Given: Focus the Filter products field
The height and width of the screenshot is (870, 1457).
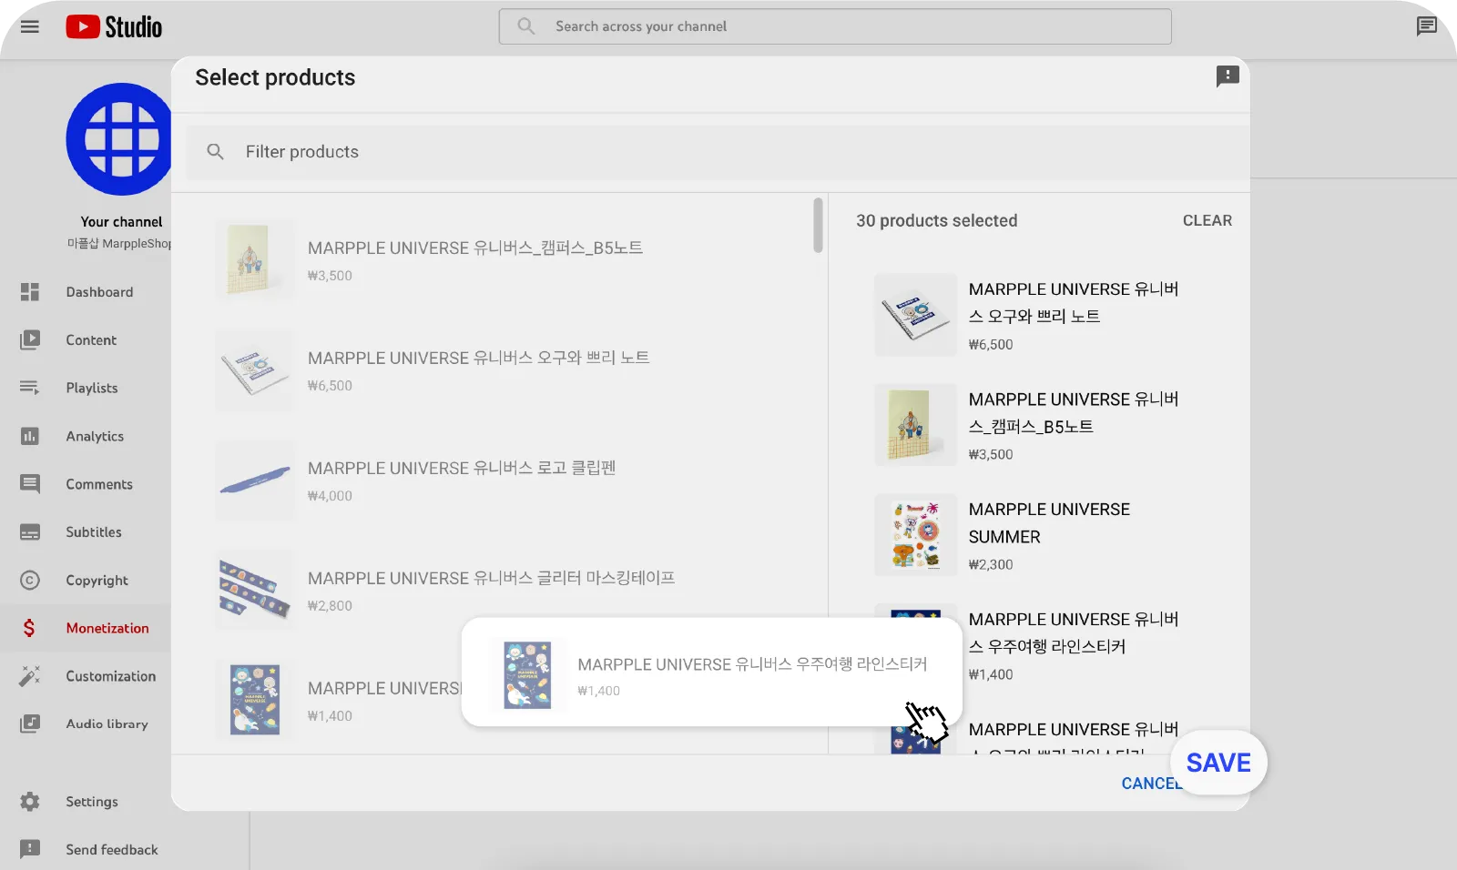Looking at the screenshot, I should tap(718, 152).
